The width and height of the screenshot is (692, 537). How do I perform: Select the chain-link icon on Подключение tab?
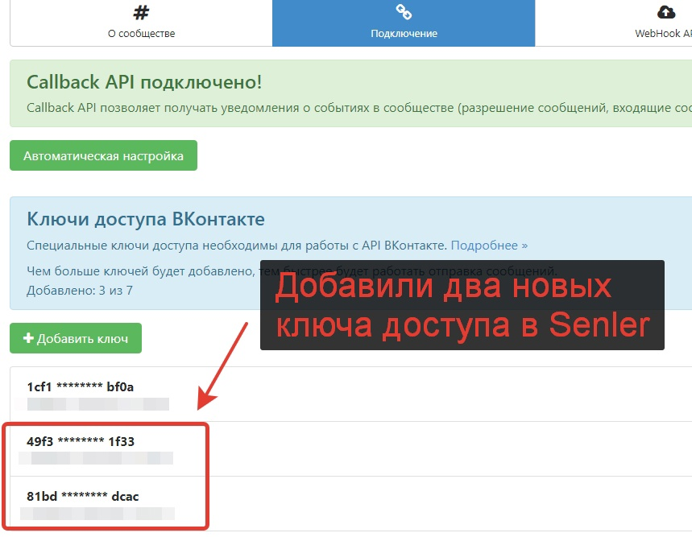point(403,10)
